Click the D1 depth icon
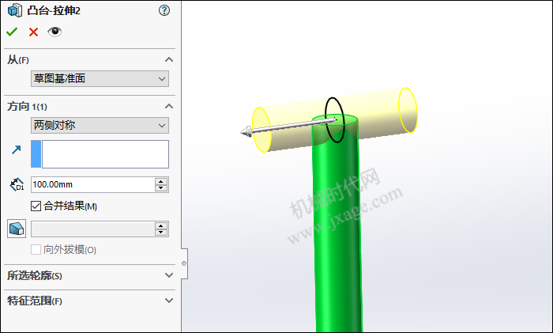This screenshot has height=333, width=553. point(17,184)
